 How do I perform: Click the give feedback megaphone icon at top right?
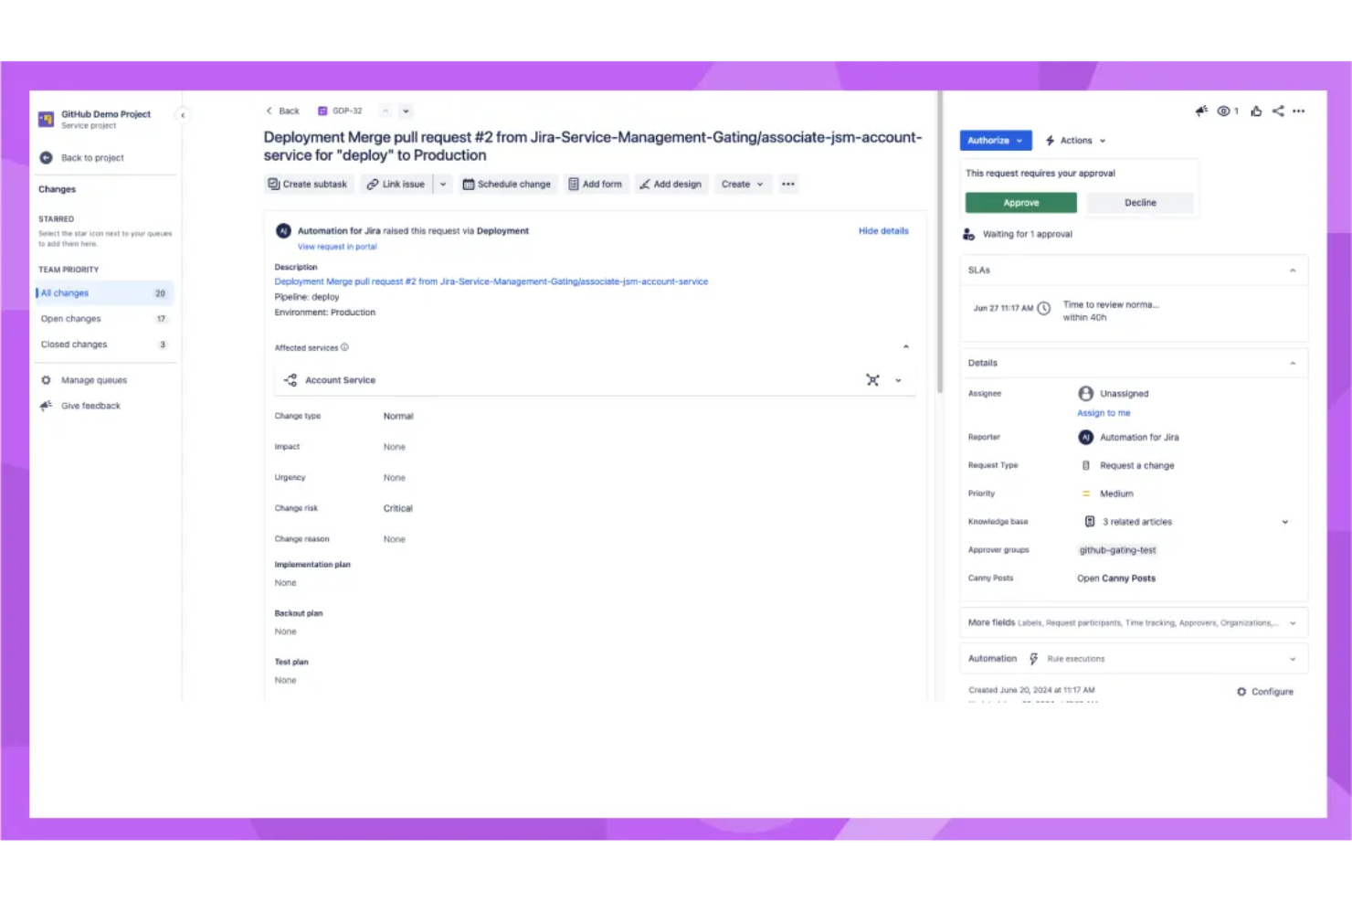click(x=1201, y=111)
